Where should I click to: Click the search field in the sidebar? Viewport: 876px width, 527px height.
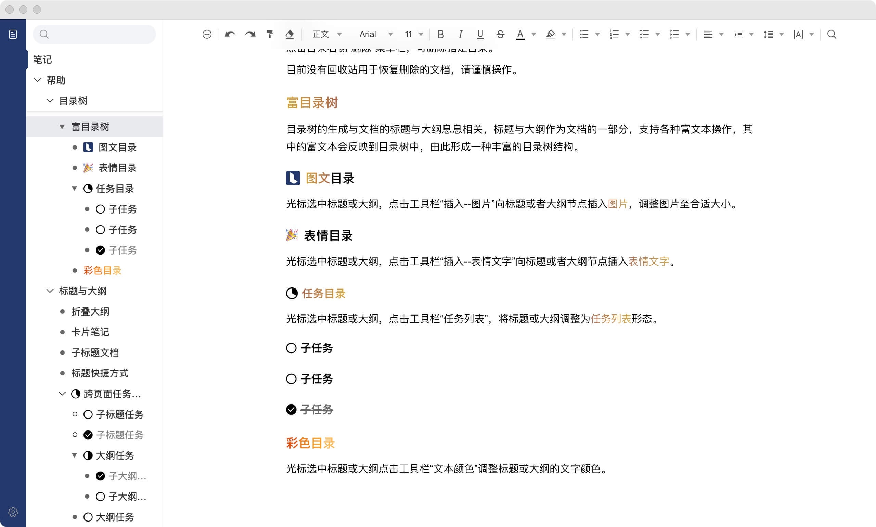(94, 34)
